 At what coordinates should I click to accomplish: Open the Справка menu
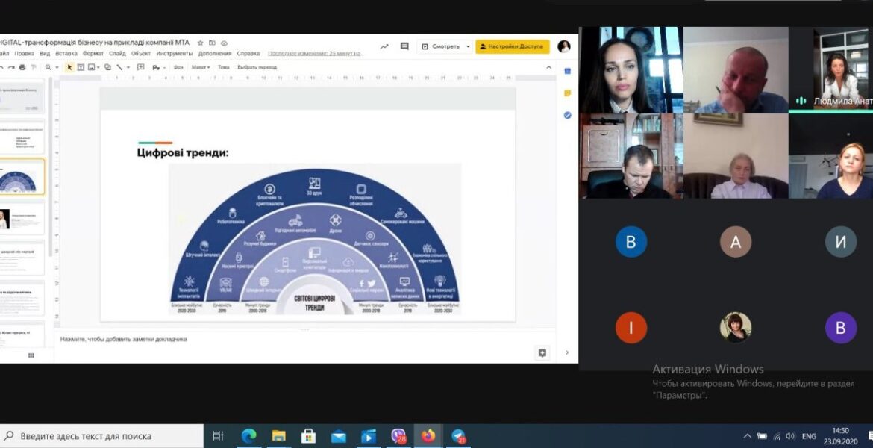pyautogui.click(x=248, y=54)
